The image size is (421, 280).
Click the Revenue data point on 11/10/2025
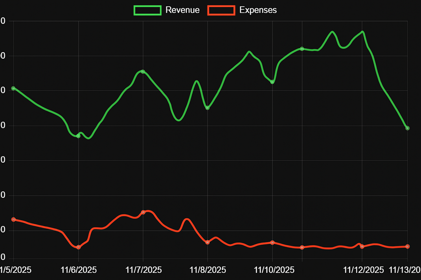point(272,82)
